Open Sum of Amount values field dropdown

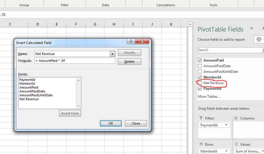[262, 151]
